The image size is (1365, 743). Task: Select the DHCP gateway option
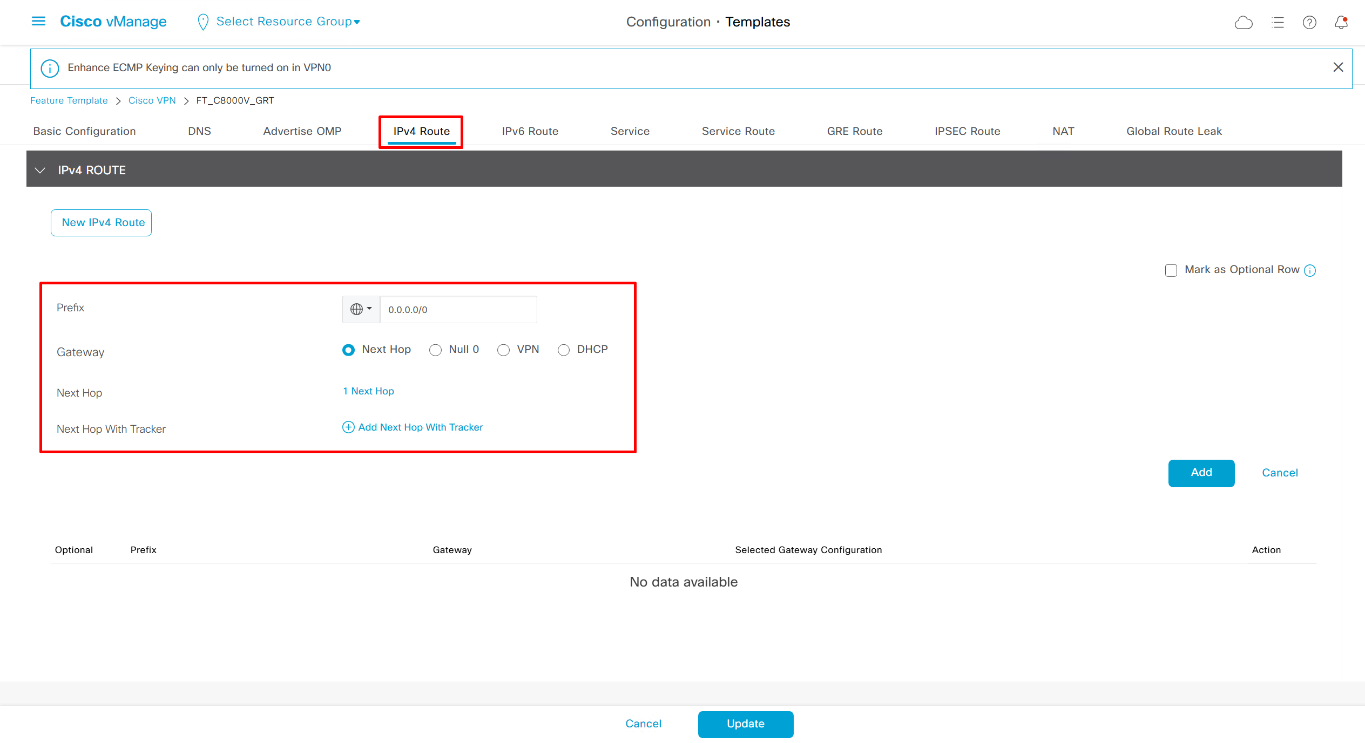[x=564, y=350]
